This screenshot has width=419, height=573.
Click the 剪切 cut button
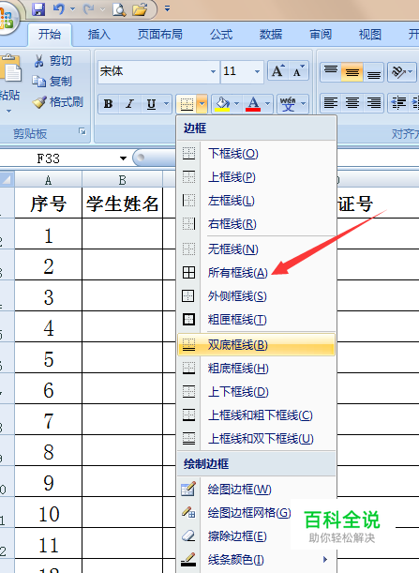pyautogui.click(x=53, y=61)
